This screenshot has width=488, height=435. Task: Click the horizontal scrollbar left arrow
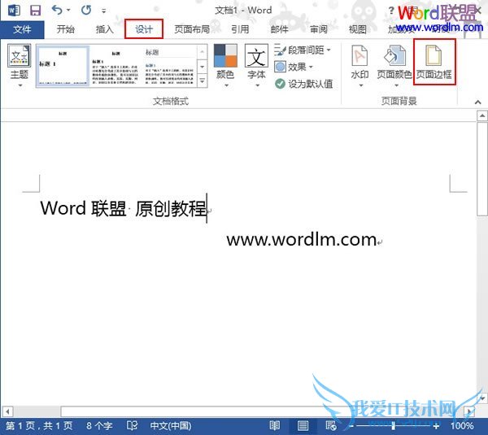coord(7,411)
